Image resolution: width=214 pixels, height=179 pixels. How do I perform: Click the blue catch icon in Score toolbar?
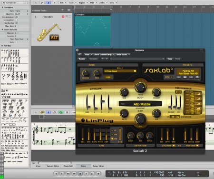coord(49,112)
